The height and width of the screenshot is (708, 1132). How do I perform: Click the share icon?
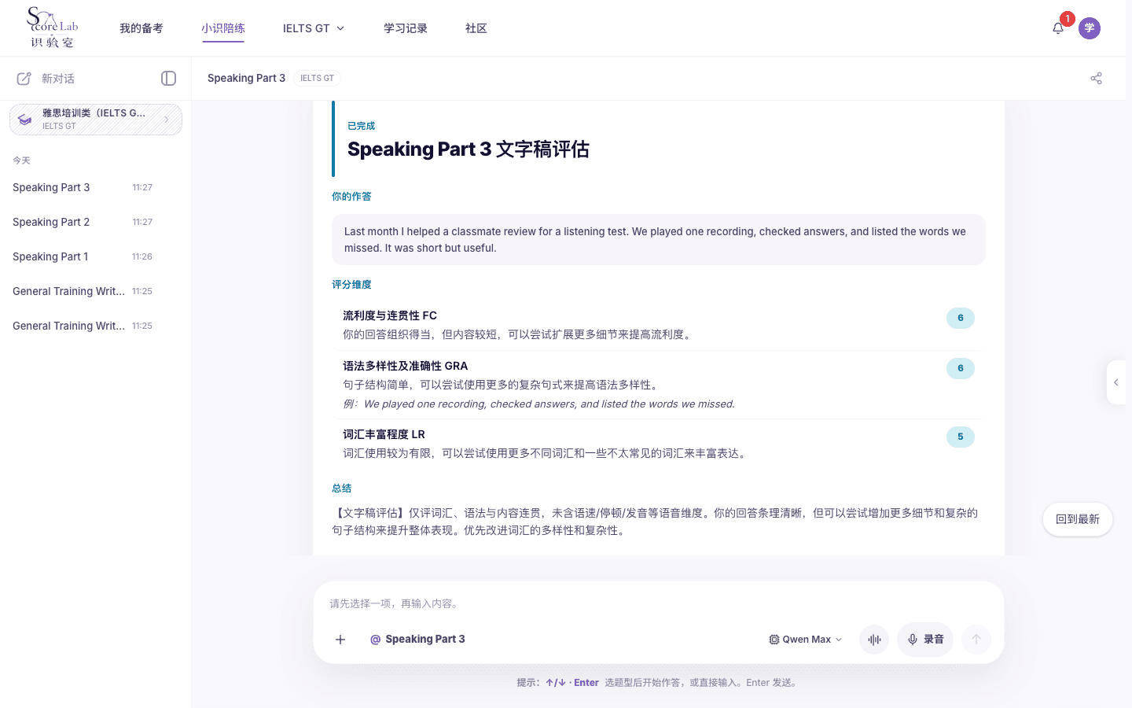[x=1096, y=78]
